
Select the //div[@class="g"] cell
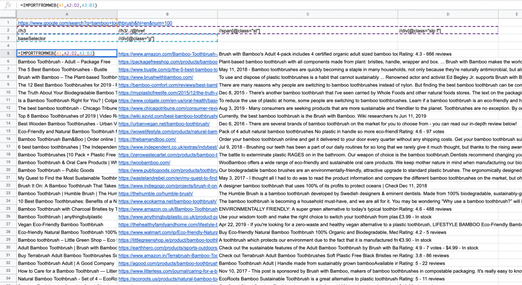pos(167,39)
